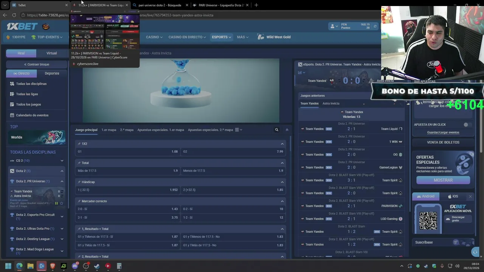Open the Casino dropdown menu
The image size is (484, 272).
click(x=154, y=37)
